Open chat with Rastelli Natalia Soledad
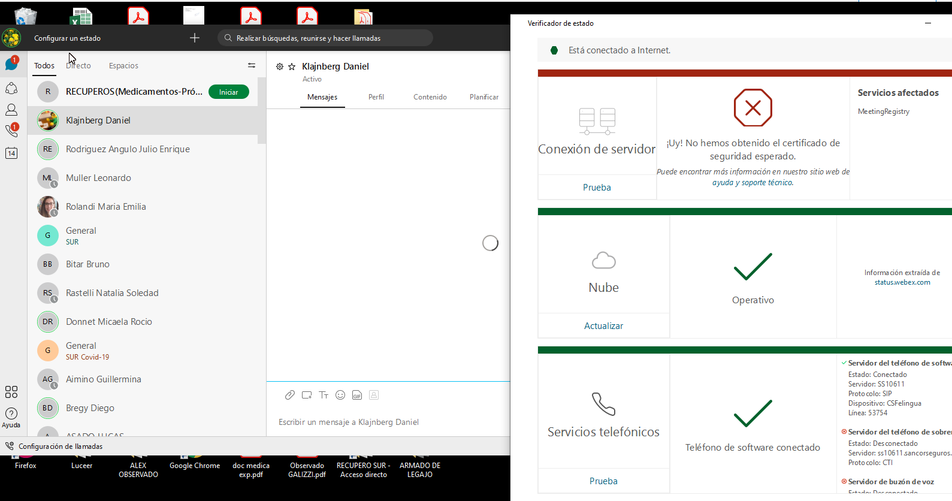Viewport: 952px width, 501px height. pos(143,293)
